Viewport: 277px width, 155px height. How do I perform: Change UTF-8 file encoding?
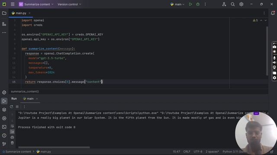click(x=198, y=152)
